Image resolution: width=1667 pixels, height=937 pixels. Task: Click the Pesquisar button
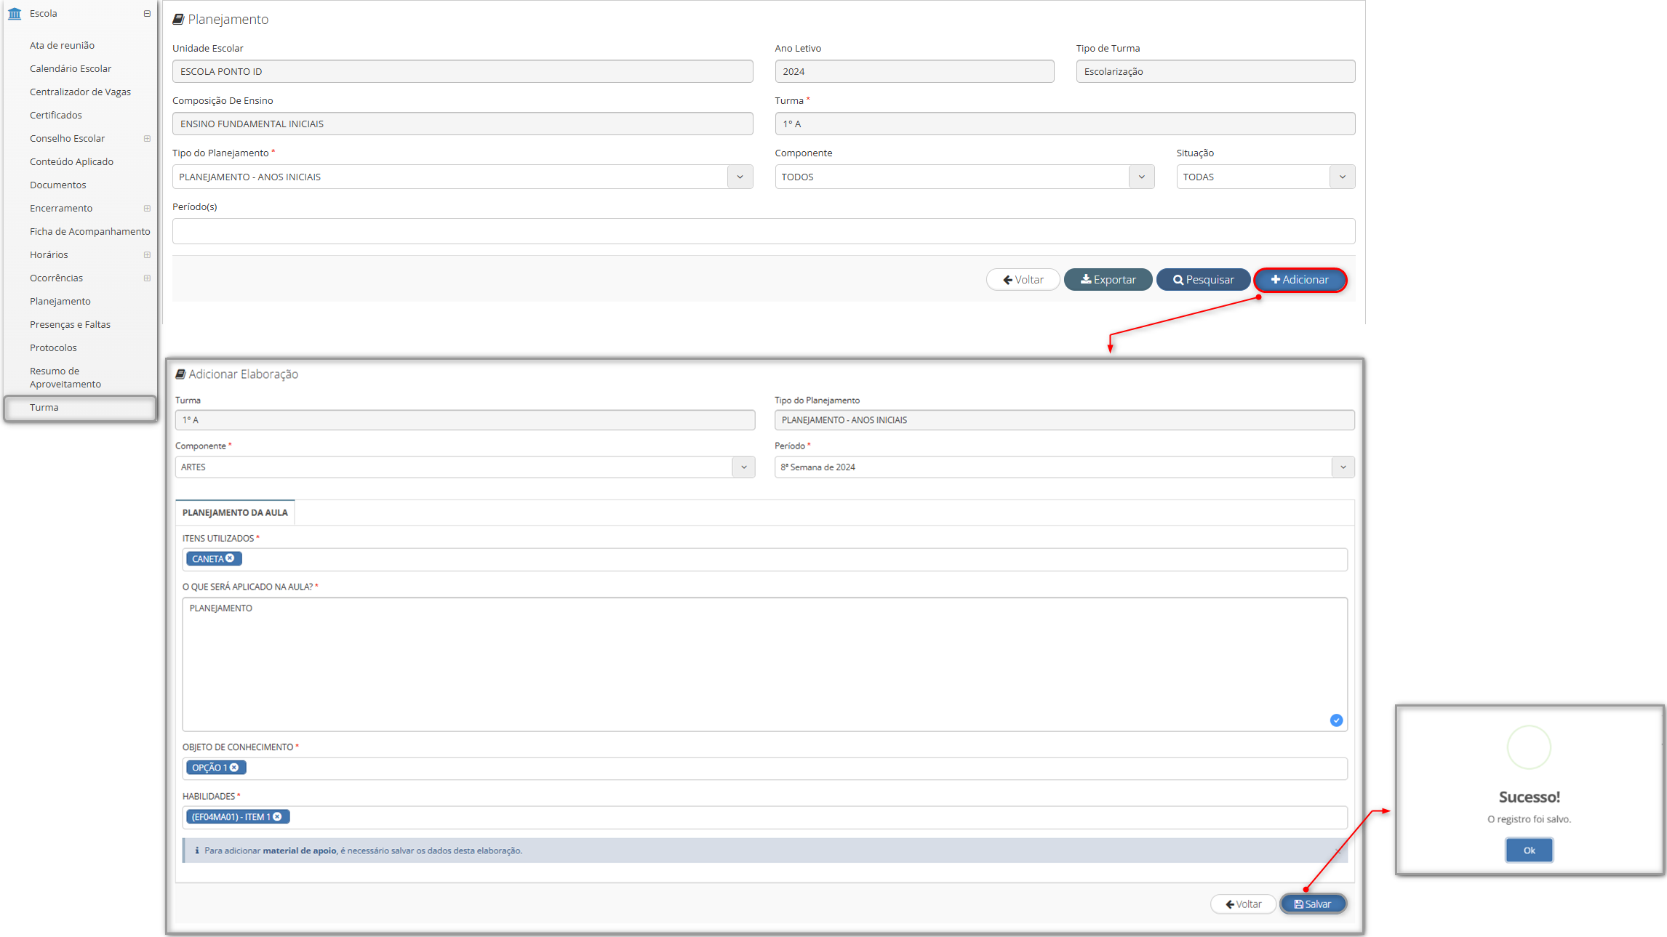coord(1203,280)
